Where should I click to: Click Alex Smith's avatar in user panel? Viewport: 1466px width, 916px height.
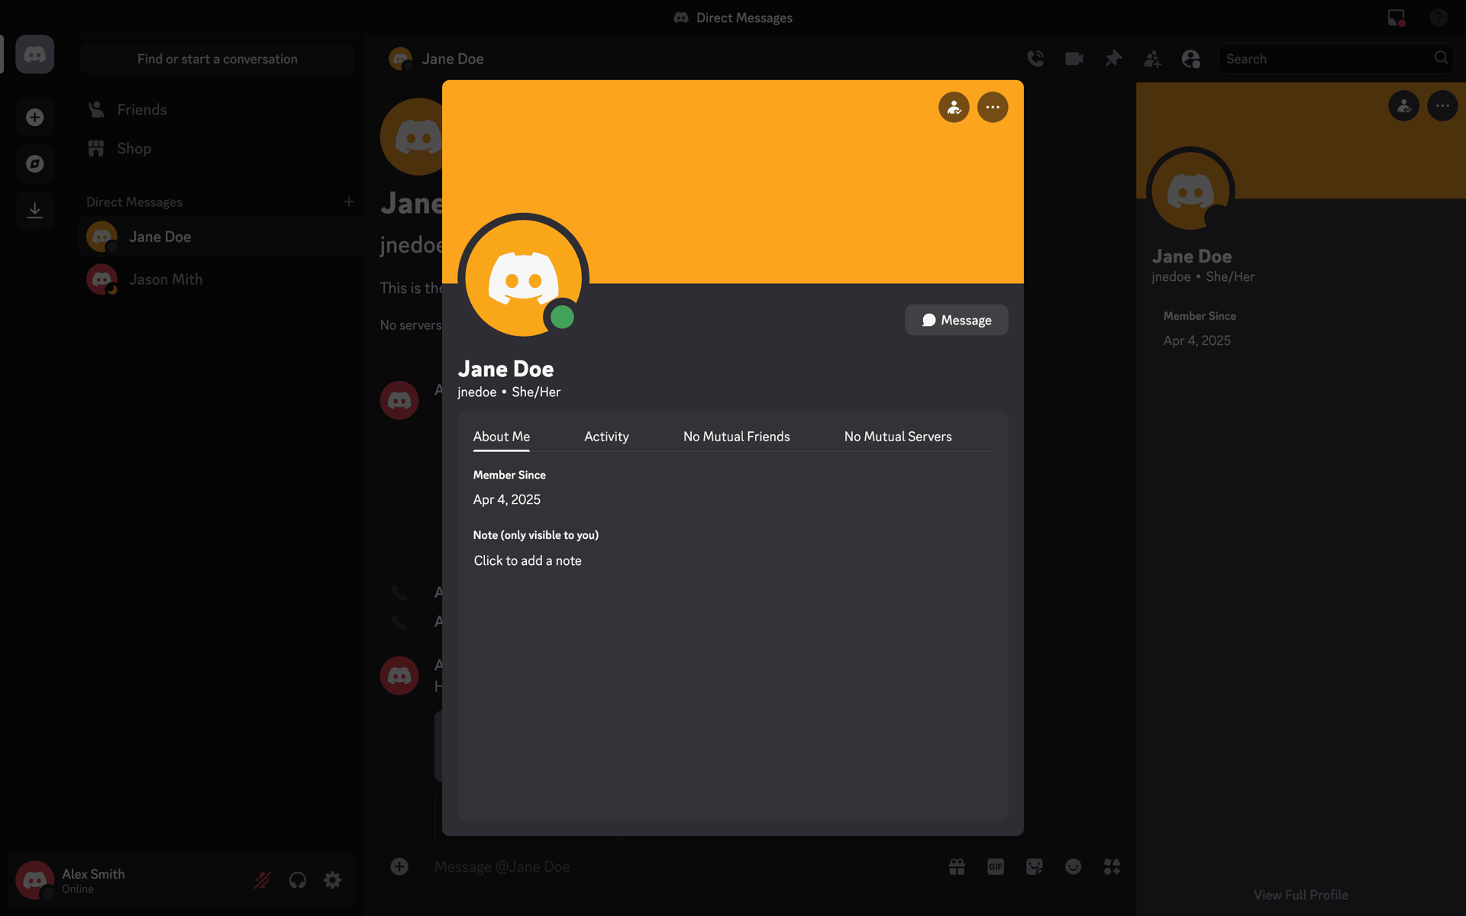click(34, 880)
